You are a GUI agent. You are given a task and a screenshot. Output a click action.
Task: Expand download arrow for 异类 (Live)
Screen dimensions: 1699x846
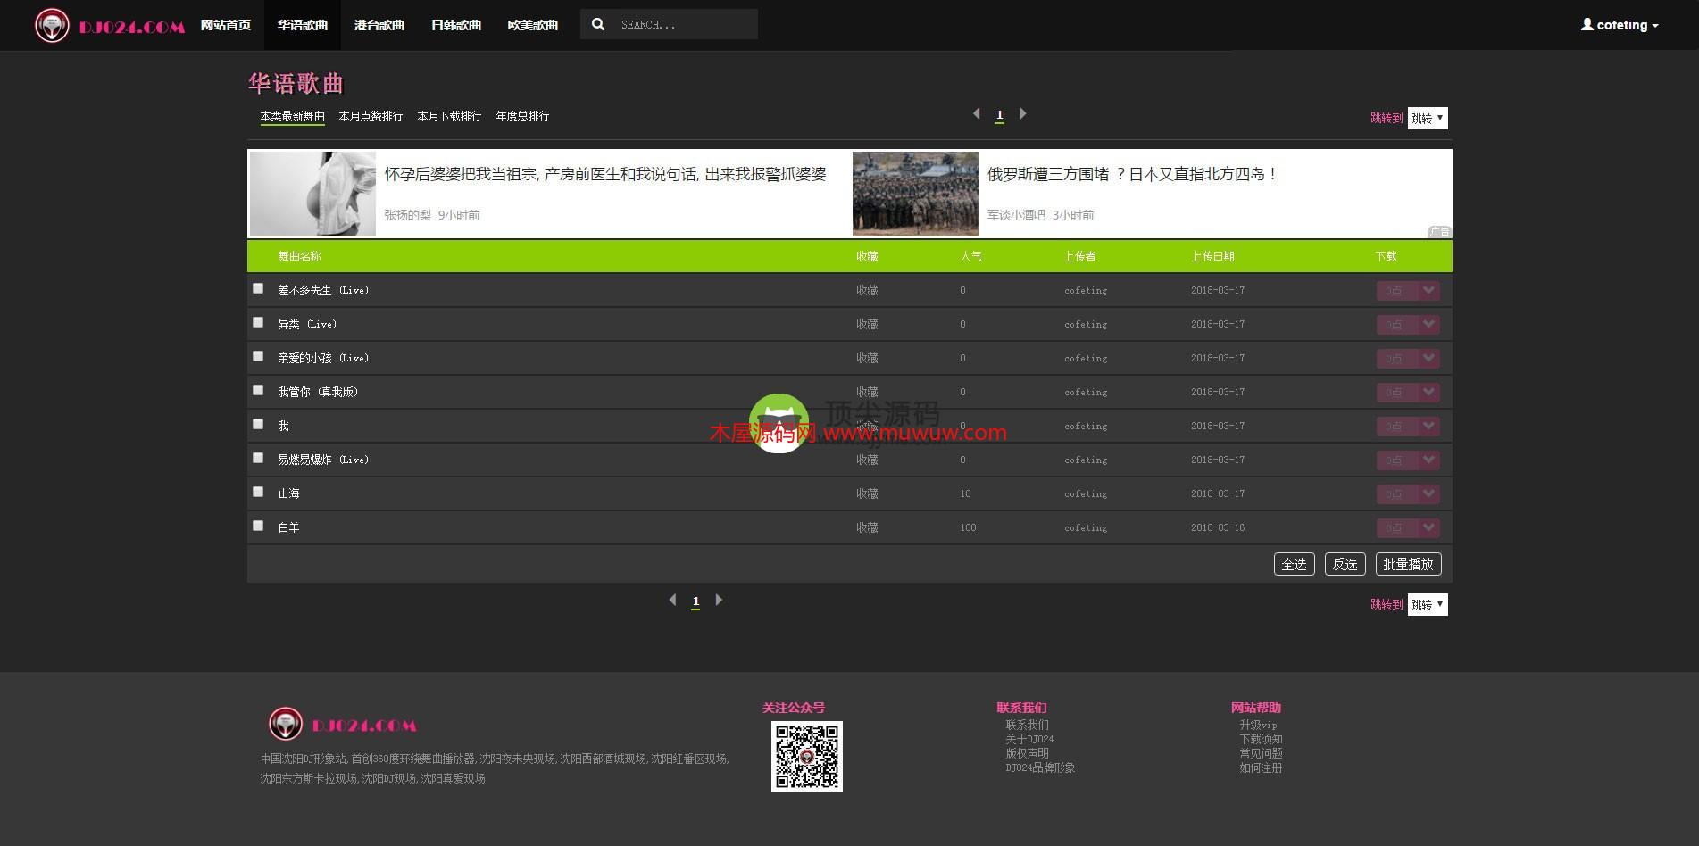pos(1428,324)
